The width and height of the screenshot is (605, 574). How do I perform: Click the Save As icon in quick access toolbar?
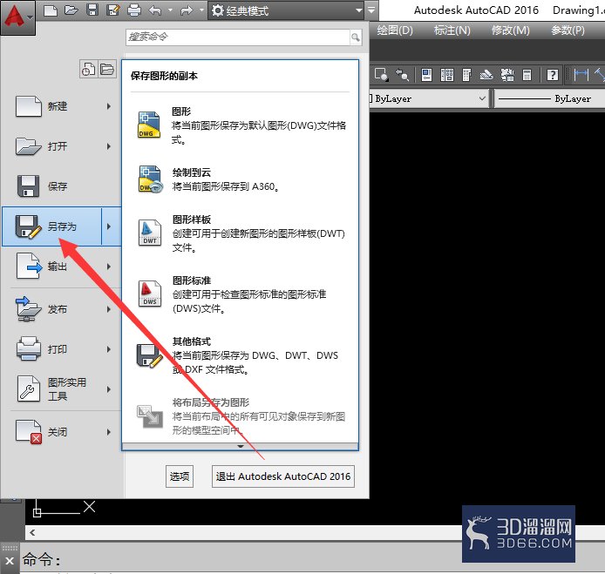tap(112, 10)
